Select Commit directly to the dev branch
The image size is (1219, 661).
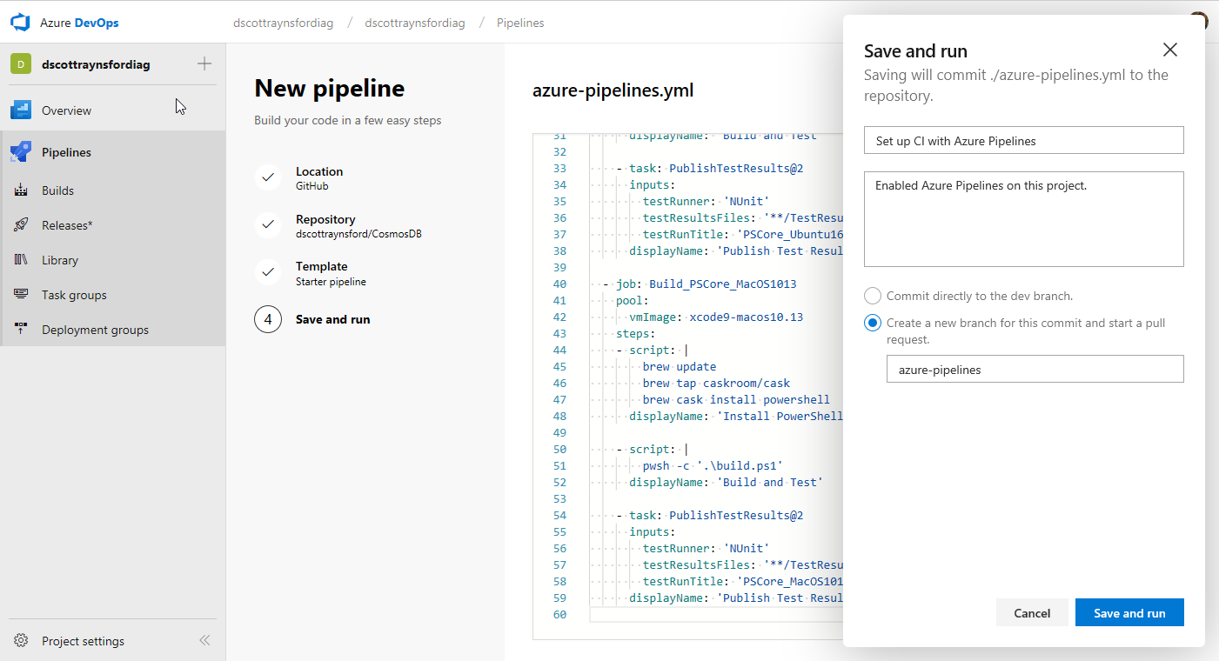(873, 296)
